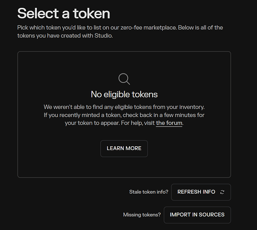
Task: Click the circular arrows refresh icon
Action: coord(222,192)
